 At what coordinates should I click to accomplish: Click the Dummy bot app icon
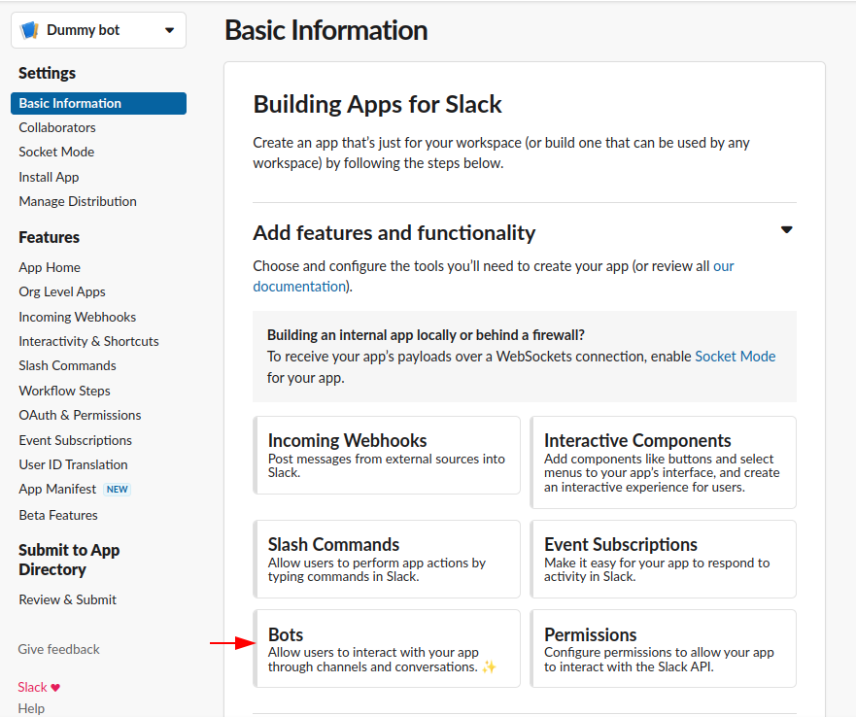pos(29,30)
